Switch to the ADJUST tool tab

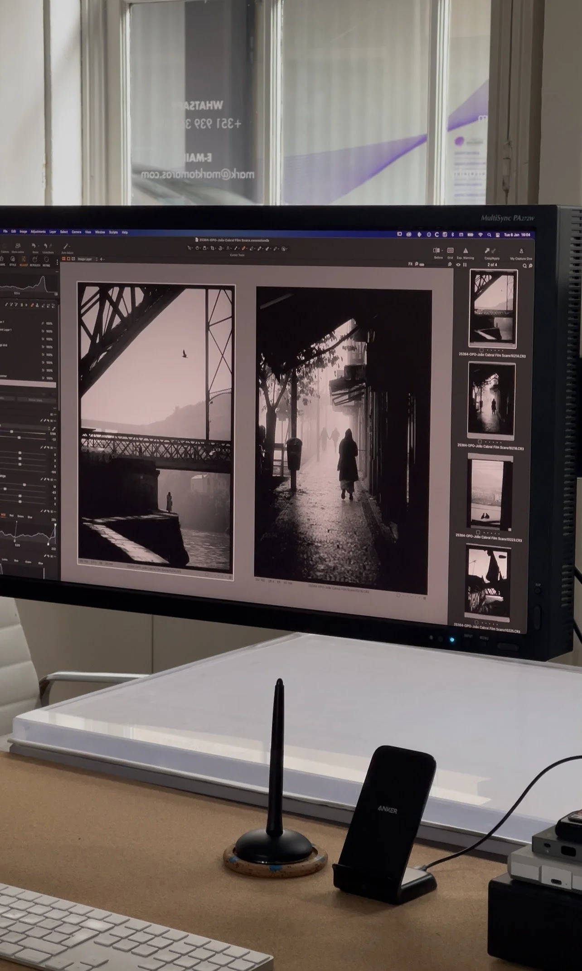click(24, 261)
